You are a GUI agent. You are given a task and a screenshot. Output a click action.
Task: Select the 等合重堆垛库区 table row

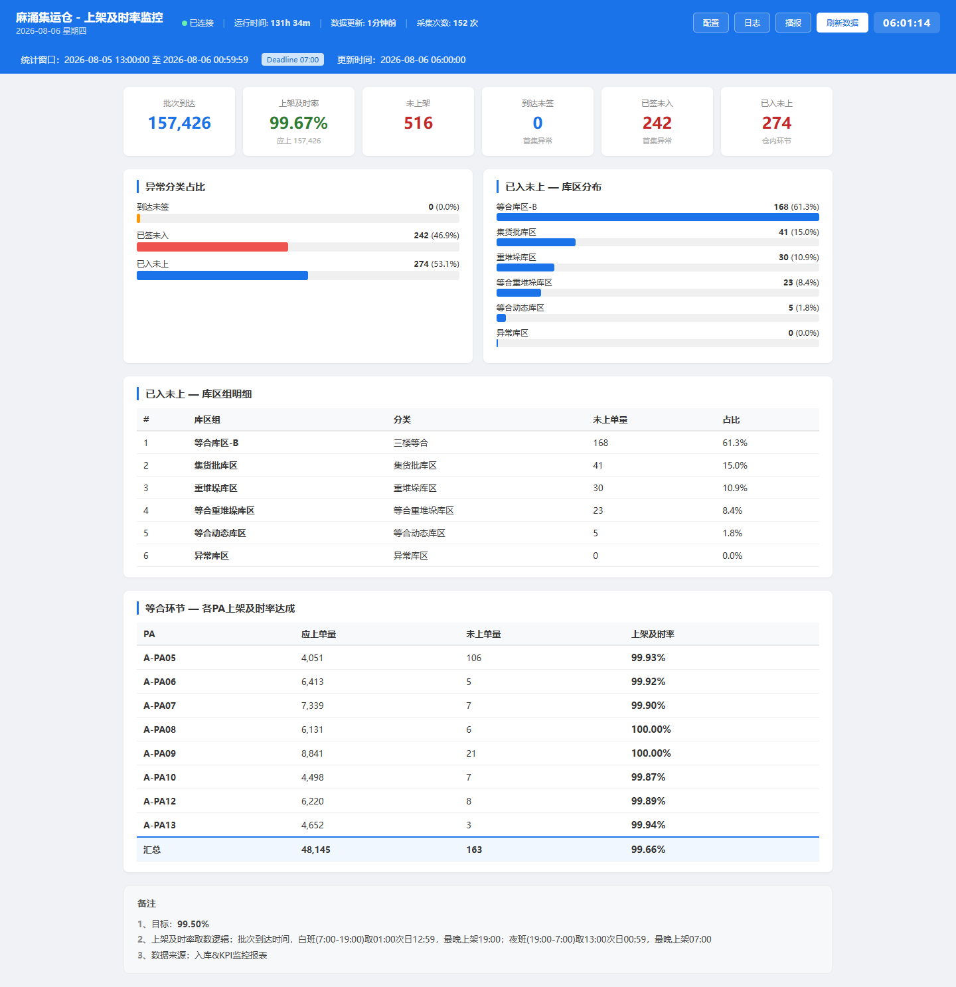478,510
